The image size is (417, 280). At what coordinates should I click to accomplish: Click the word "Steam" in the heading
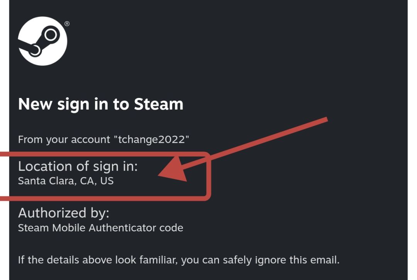[x=159, y=104]
